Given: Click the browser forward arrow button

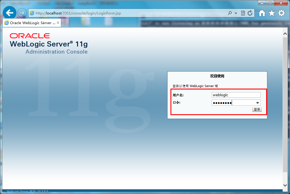Looking at the screenshot, I should [22, 13].
